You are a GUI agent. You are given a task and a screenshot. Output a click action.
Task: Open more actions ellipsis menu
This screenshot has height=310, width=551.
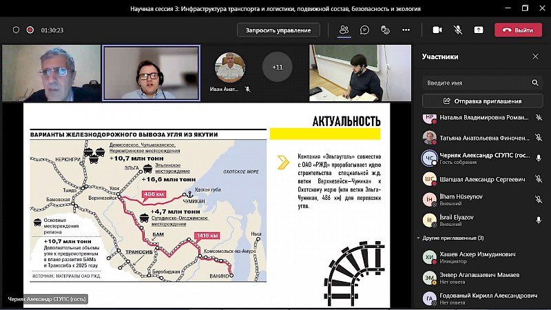pos(406,30)
